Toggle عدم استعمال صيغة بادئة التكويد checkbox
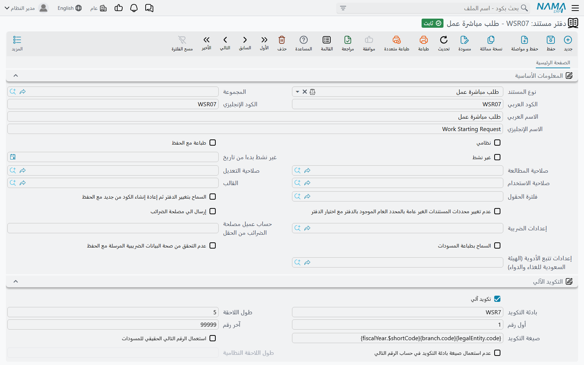This screenshot has height=365, width=584. tap(497, 353)
